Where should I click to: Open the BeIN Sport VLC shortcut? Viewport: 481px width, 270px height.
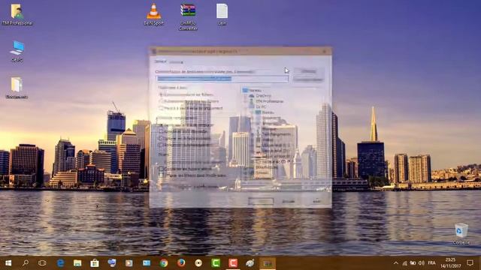(153, 14)
